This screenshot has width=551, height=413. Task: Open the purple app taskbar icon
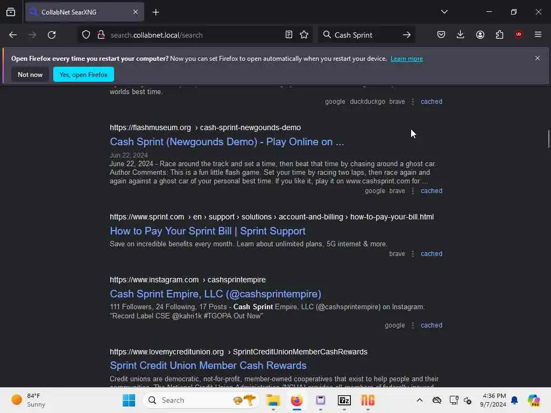(321, 400)
